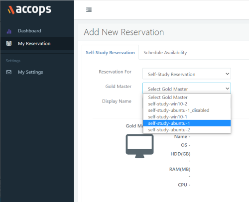The image size is (249, 202).
Task: Select self-study-win10-2 option
Action: [187, 104]
